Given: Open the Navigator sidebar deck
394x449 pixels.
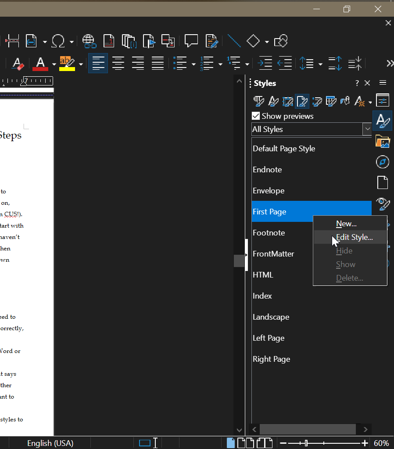Looking at the screenshot, I should [x=383, y=162].
